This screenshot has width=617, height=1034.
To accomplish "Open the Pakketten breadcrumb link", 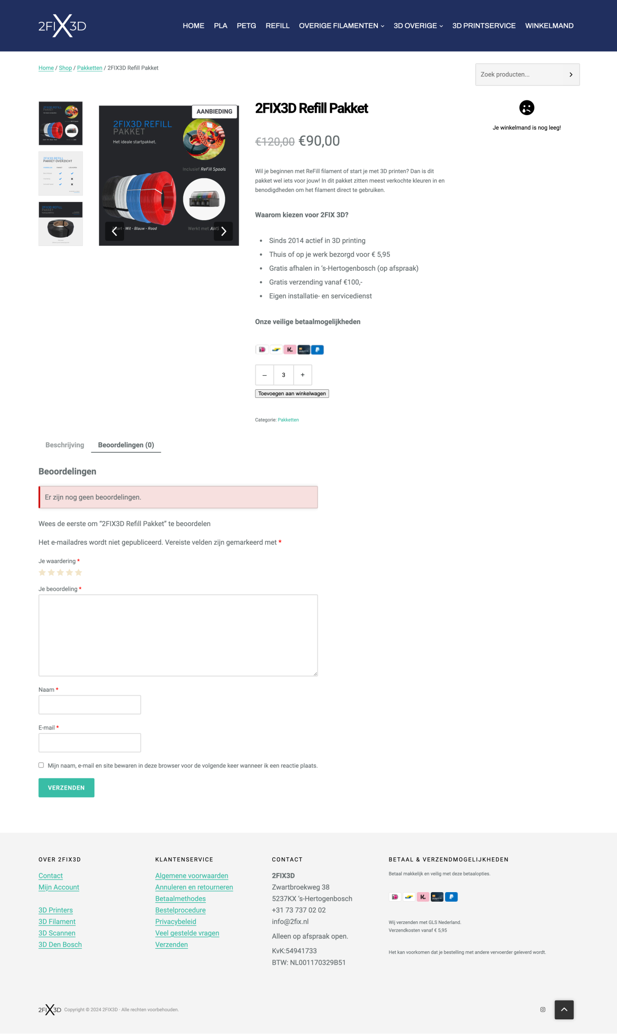I will pyautogui.click(x=90, y=68).
